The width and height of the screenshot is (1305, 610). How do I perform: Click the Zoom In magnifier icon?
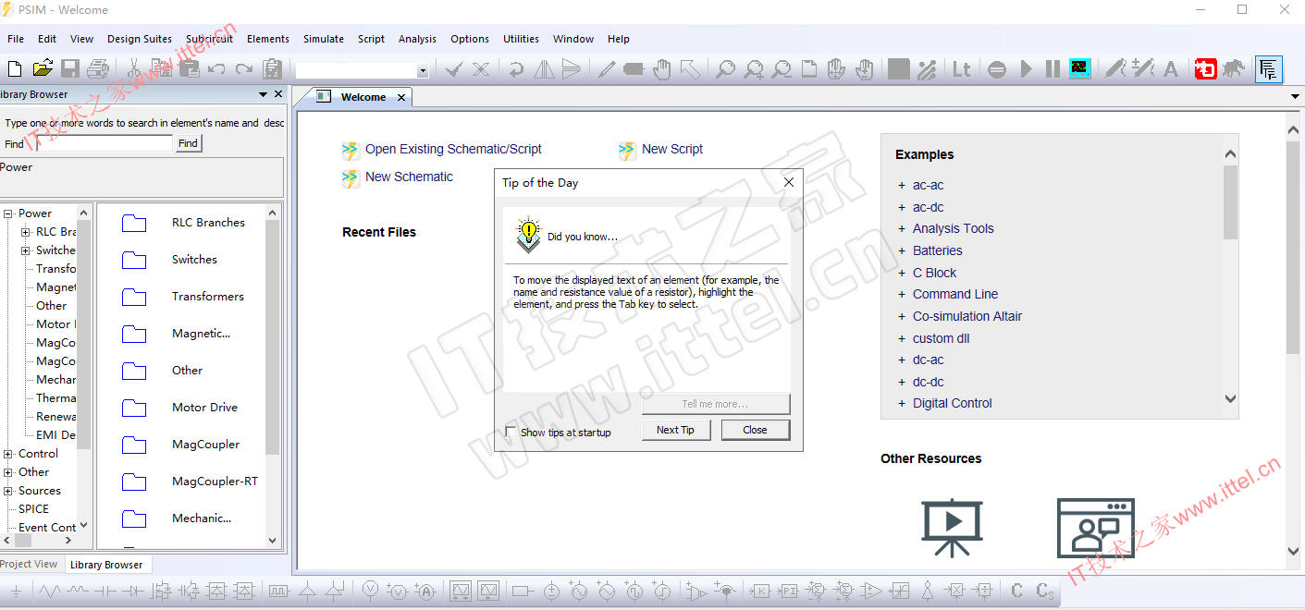click(x=755, y=69)
